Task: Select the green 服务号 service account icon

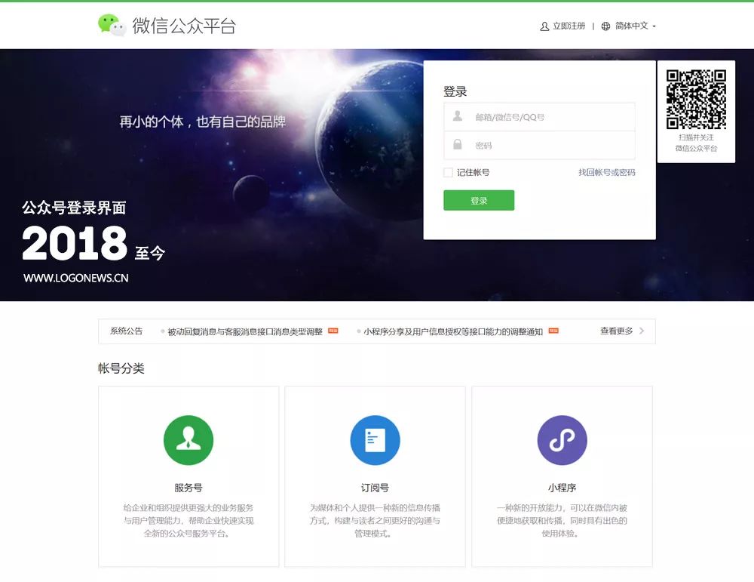Action: click(x=188, y=440)
